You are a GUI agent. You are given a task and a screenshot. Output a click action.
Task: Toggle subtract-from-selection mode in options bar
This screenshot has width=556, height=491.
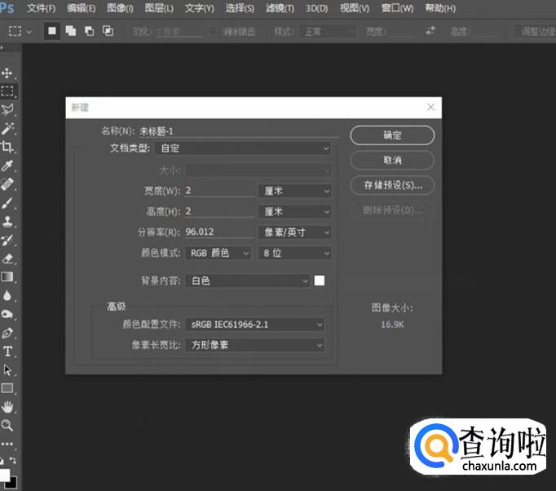[90, 31]
